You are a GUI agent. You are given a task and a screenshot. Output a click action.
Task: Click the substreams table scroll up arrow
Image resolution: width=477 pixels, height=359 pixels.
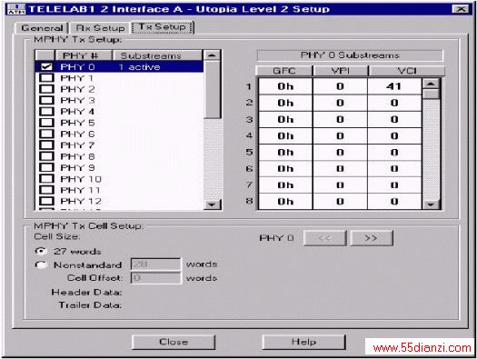(431, 84)
